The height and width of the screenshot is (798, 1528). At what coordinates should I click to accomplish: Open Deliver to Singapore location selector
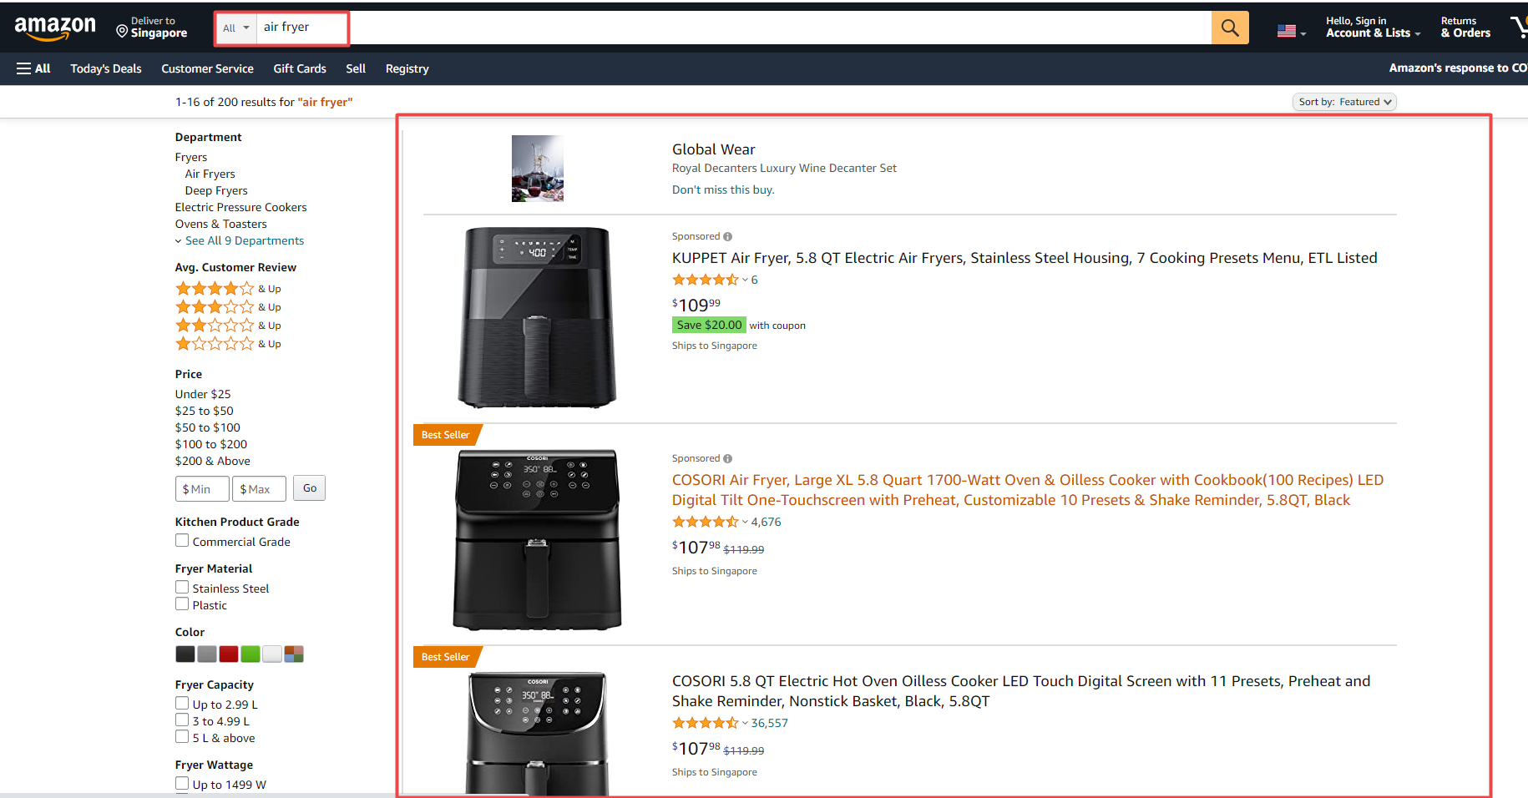click(152, 28)
